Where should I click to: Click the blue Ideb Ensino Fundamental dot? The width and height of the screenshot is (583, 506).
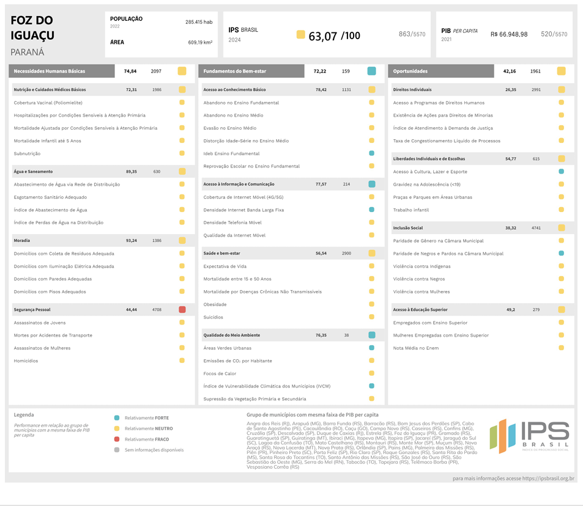[x=372, y=153]
